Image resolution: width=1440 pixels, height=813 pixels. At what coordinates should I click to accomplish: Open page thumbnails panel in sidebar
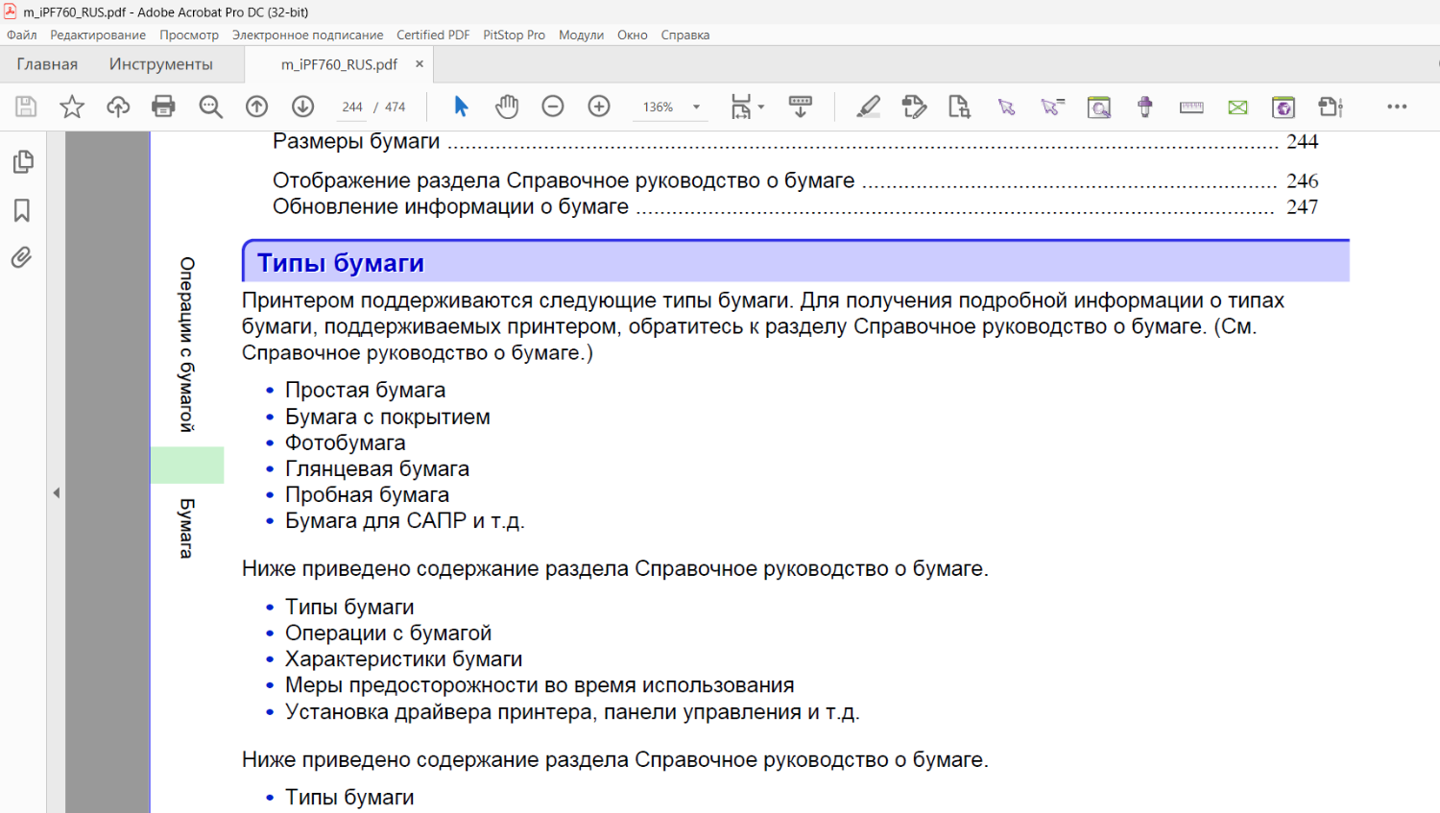click(x=23, y=161)
